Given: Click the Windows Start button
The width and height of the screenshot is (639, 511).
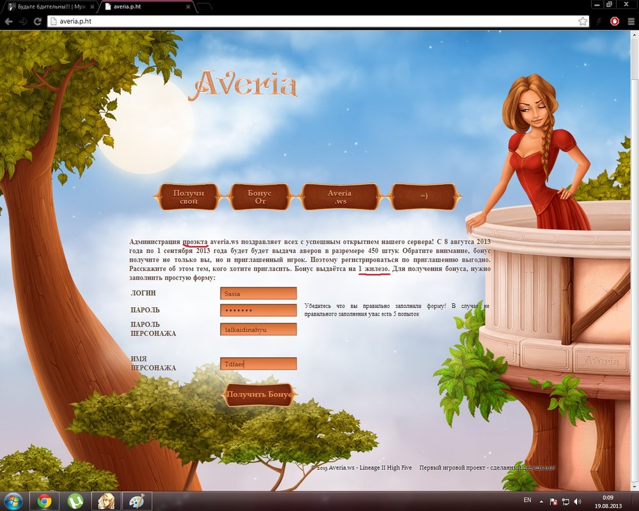Looking at the screenshot, I should click(13, 501).
